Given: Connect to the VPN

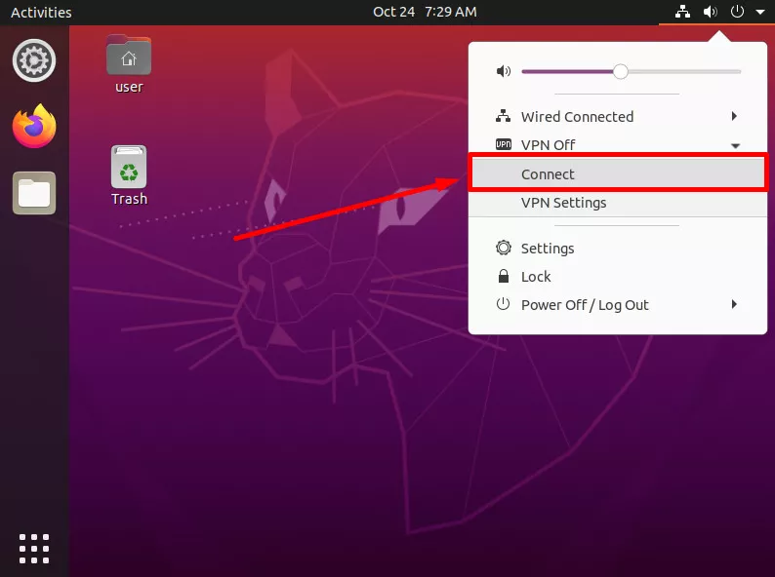Looking at the screenshot, I should point(617,173).
